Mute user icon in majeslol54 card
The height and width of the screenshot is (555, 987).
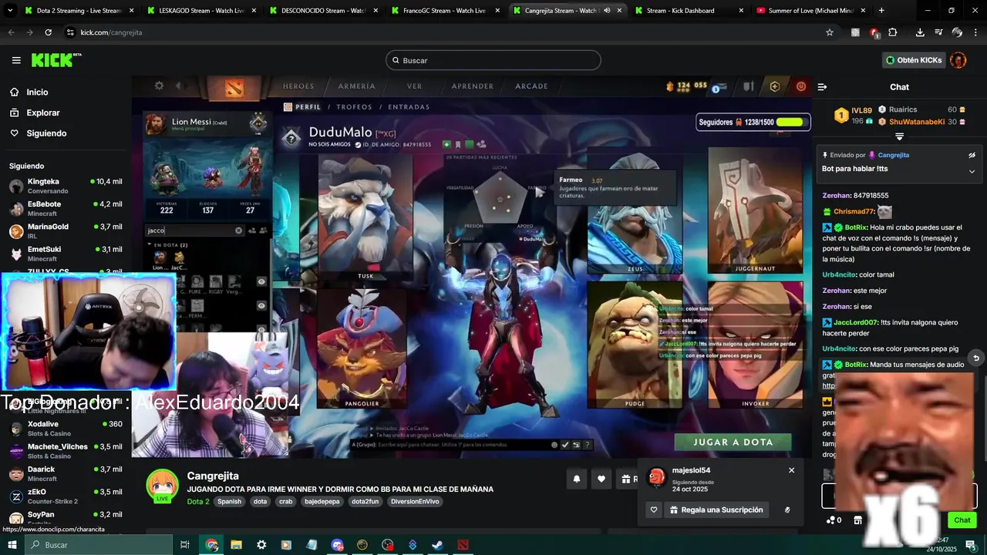point(787,510)
